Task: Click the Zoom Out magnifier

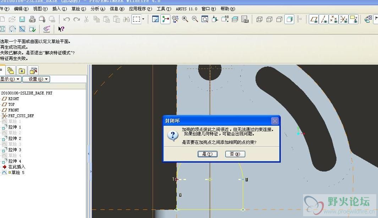Action: coord(195,19)
